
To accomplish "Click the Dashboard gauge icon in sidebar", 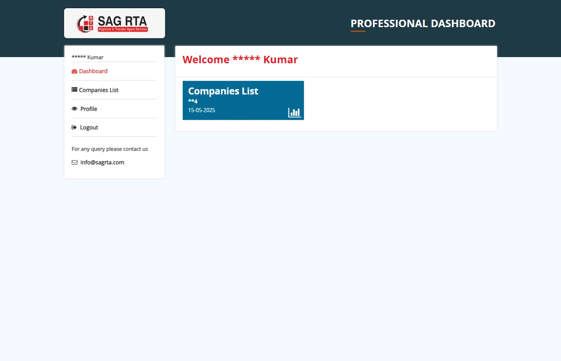I will (x=74, y=71).
